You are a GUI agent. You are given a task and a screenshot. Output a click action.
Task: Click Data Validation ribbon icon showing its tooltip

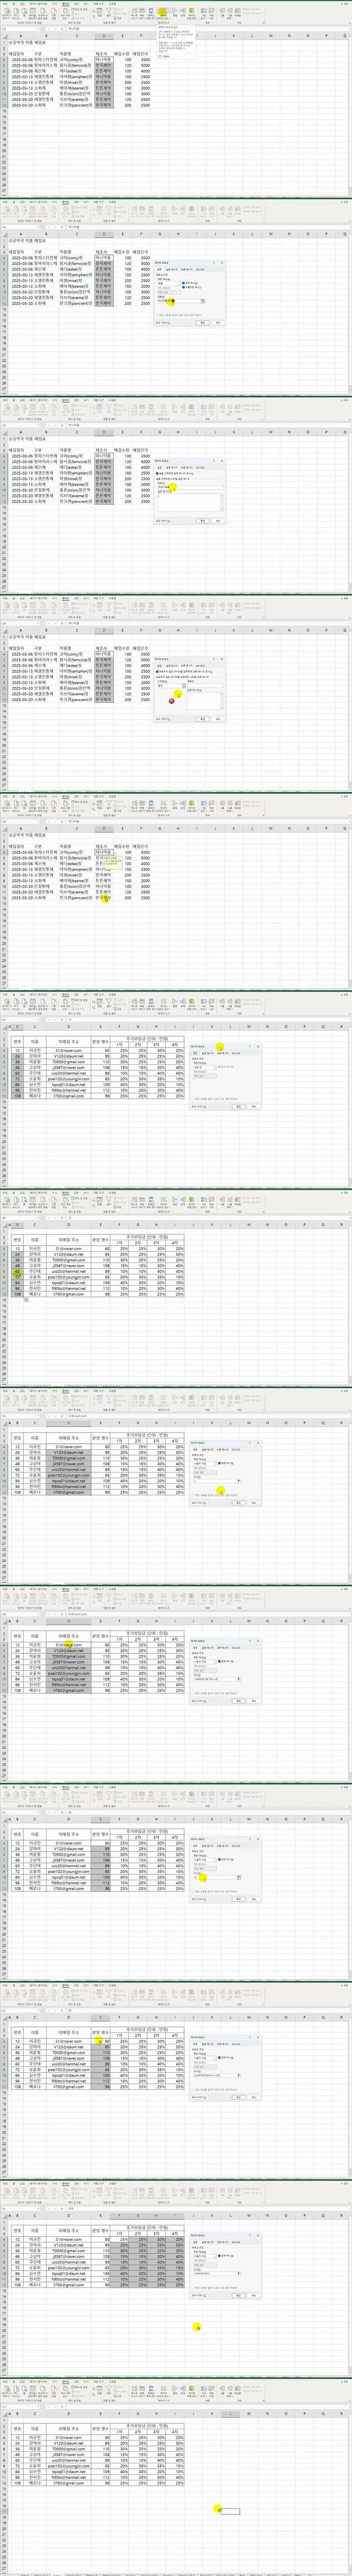[163, 13]
